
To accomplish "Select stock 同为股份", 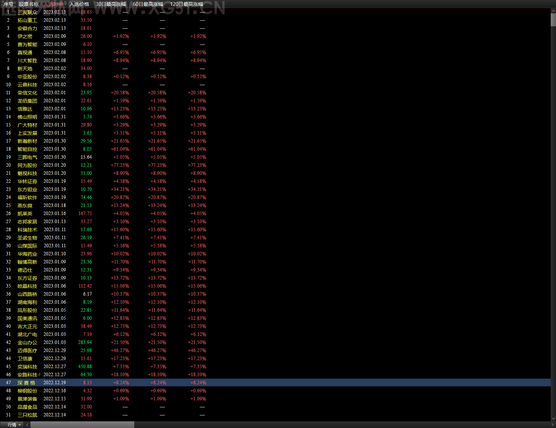I will (27, 165).
